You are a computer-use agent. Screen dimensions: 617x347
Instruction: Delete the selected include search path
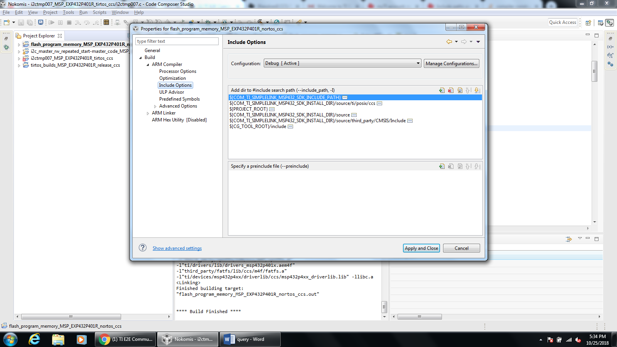[451, 90]
